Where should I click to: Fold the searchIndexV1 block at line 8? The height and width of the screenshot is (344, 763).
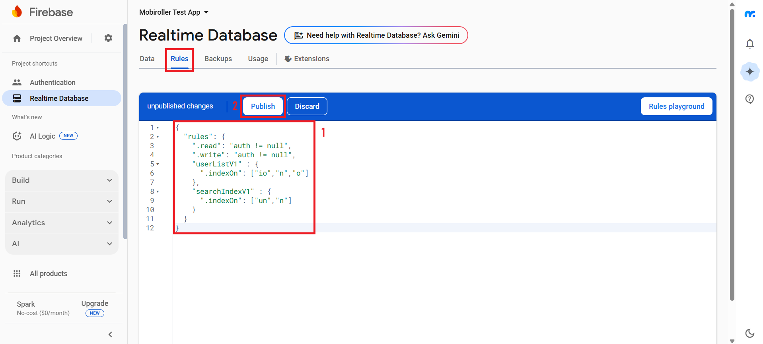pyautogui.click(x=158, y=192)
